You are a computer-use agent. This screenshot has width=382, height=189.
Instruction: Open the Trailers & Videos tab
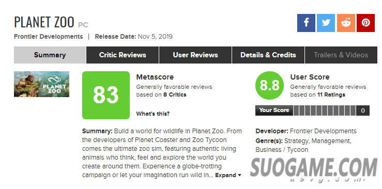coord(341,55)
